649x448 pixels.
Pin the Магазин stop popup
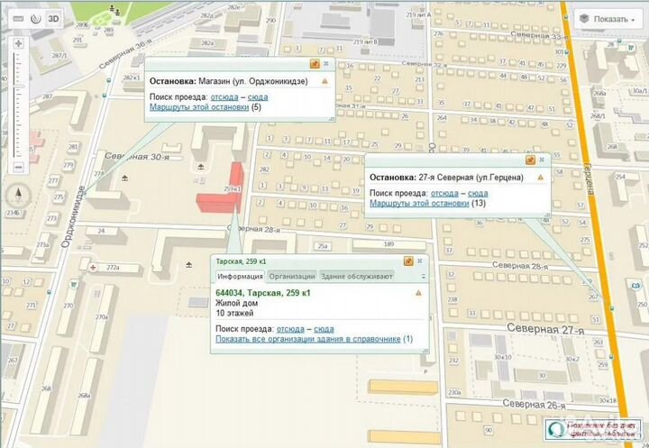pos(314,64)
